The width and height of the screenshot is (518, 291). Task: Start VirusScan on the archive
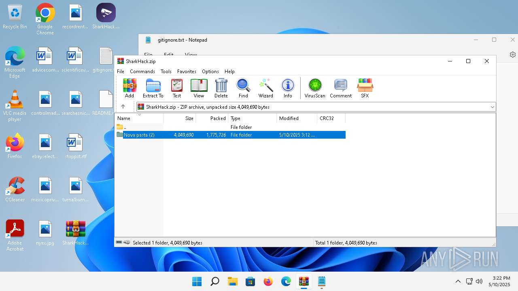(x=315, y=88)
